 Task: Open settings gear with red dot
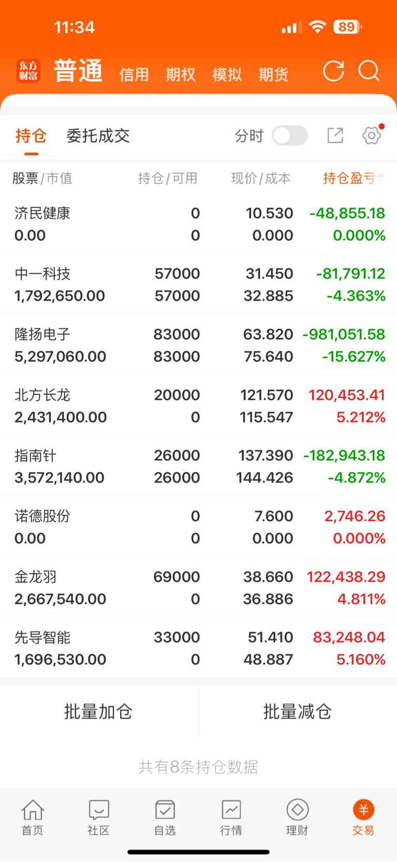[x=372, y=136]
